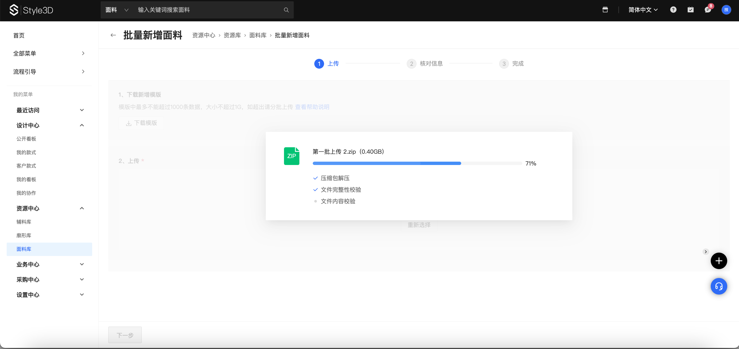
Task: Click the search magnifier icon
Action: click(x=286, y=10)
